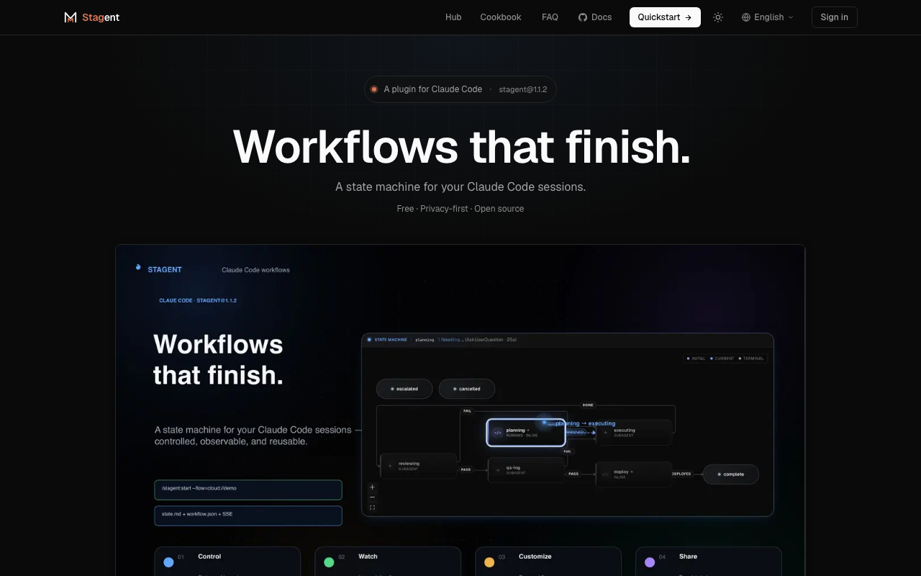The image size is (921, 576).
Task: Select the cancelled state node
Action: (x=467, y=389)
